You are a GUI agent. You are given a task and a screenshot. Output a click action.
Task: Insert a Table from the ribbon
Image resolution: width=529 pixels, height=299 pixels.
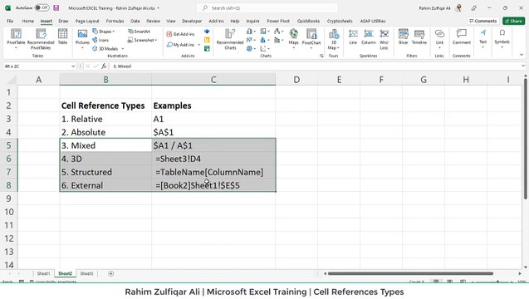(x=63, y=37)
